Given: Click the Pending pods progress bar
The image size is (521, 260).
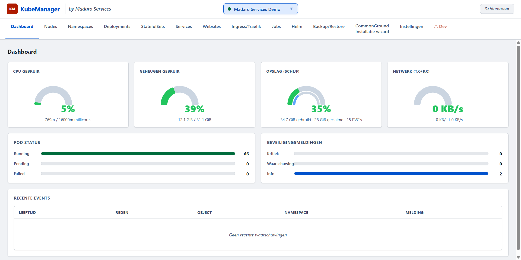Looking at the screenshot, I should tap(138, 164).
